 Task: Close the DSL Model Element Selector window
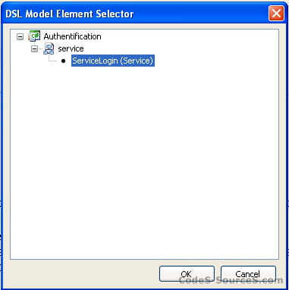276,13
